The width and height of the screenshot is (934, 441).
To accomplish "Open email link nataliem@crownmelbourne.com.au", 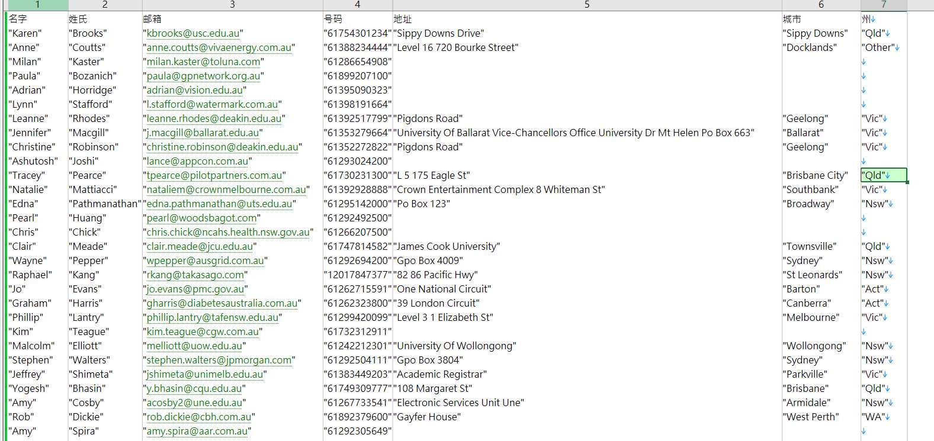I will point(226,189).
